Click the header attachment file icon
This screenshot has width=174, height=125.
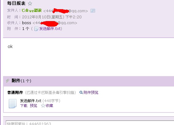click(x=36, y=29)
